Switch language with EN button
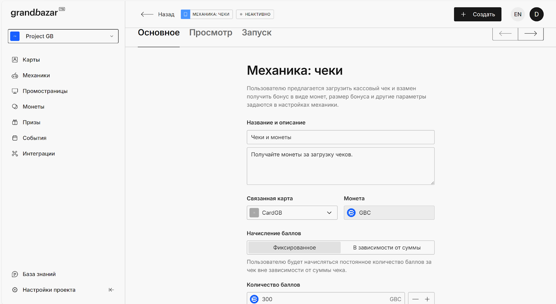The width and height of the screenshot is (556, 304). click(x=518, y=14)
